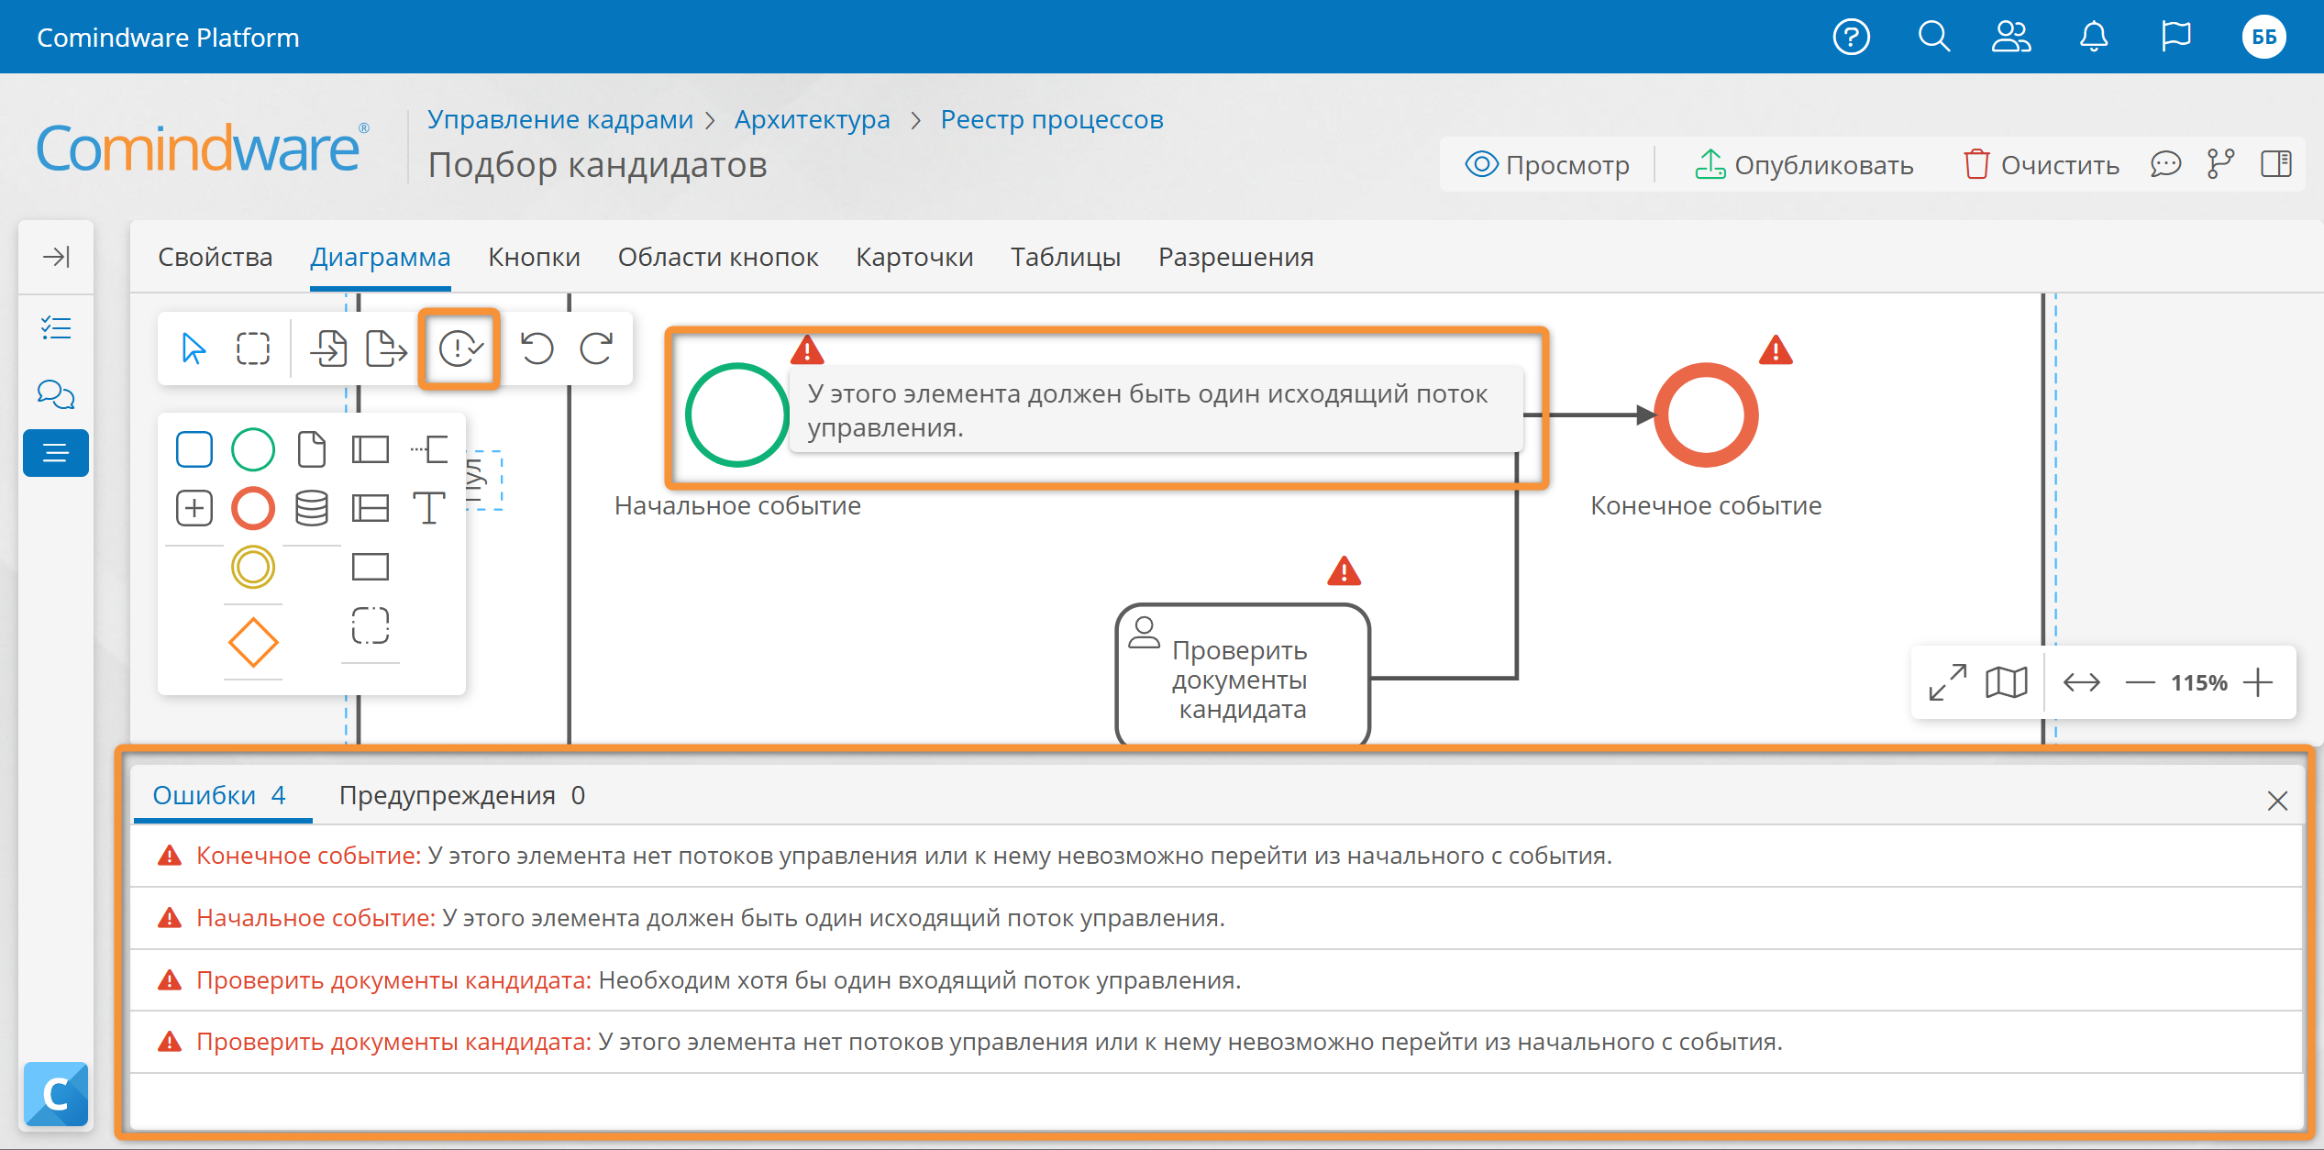Select the red end event on canvas

click(1706, 415)
